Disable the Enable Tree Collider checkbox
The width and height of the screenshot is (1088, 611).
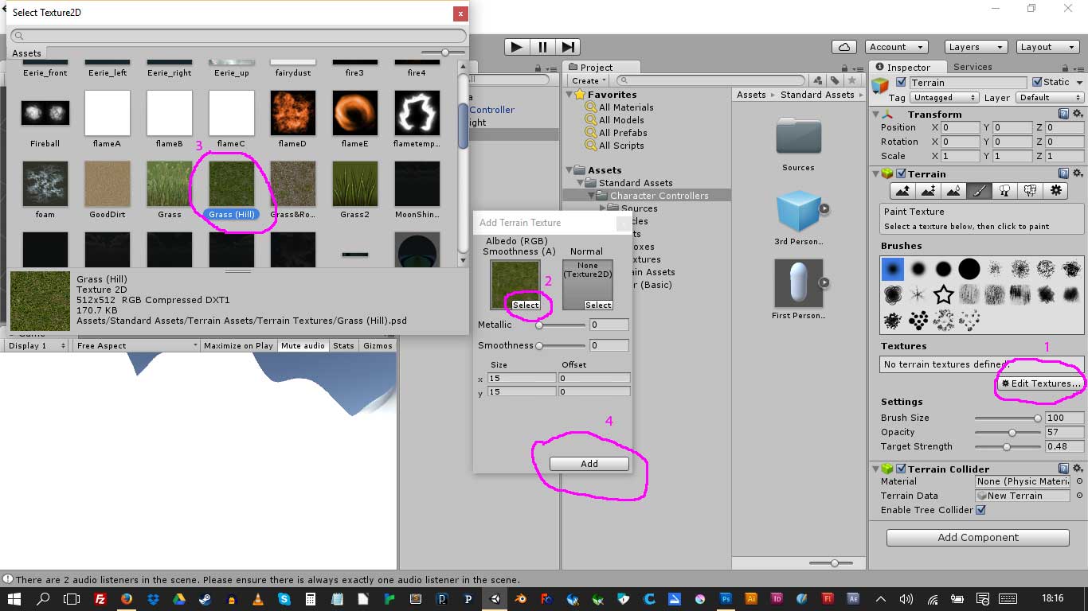pos(980,510)
